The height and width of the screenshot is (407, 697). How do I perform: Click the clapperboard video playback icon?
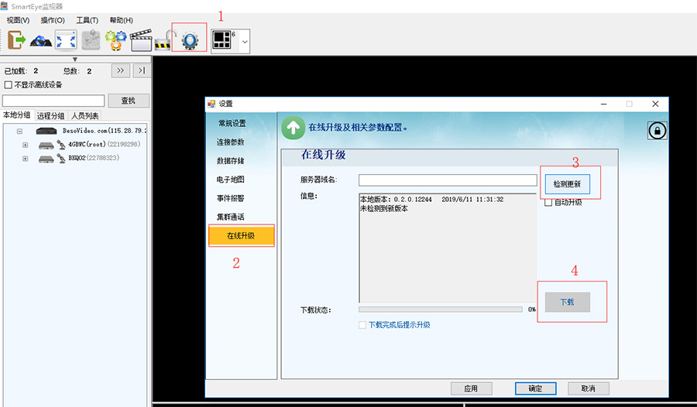141,40
